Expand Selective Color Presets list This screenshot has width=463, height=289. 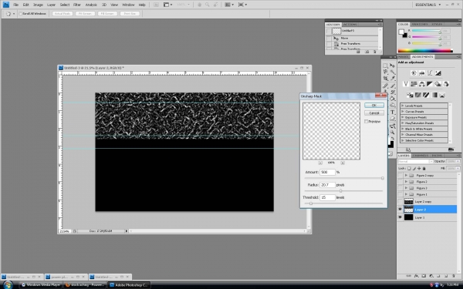403,140
